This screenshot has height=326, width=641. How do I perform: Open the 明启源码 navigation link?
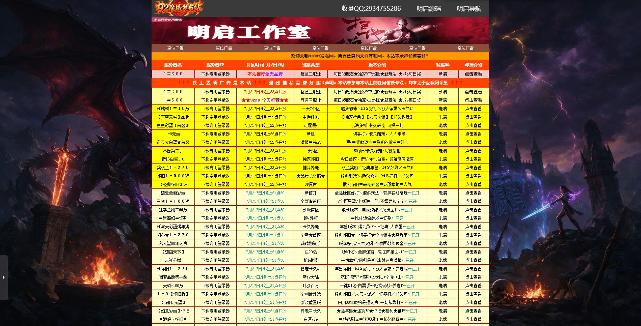point(429,9)
